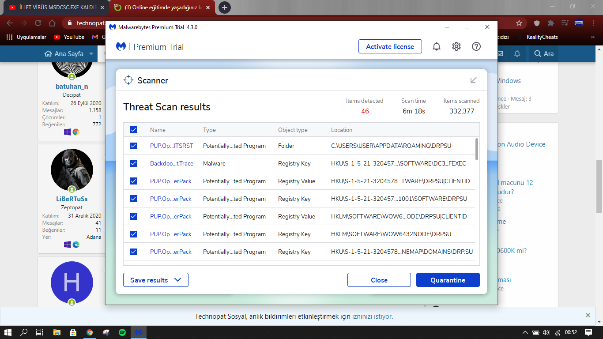Open the taskbar volume control

[546, 332]
